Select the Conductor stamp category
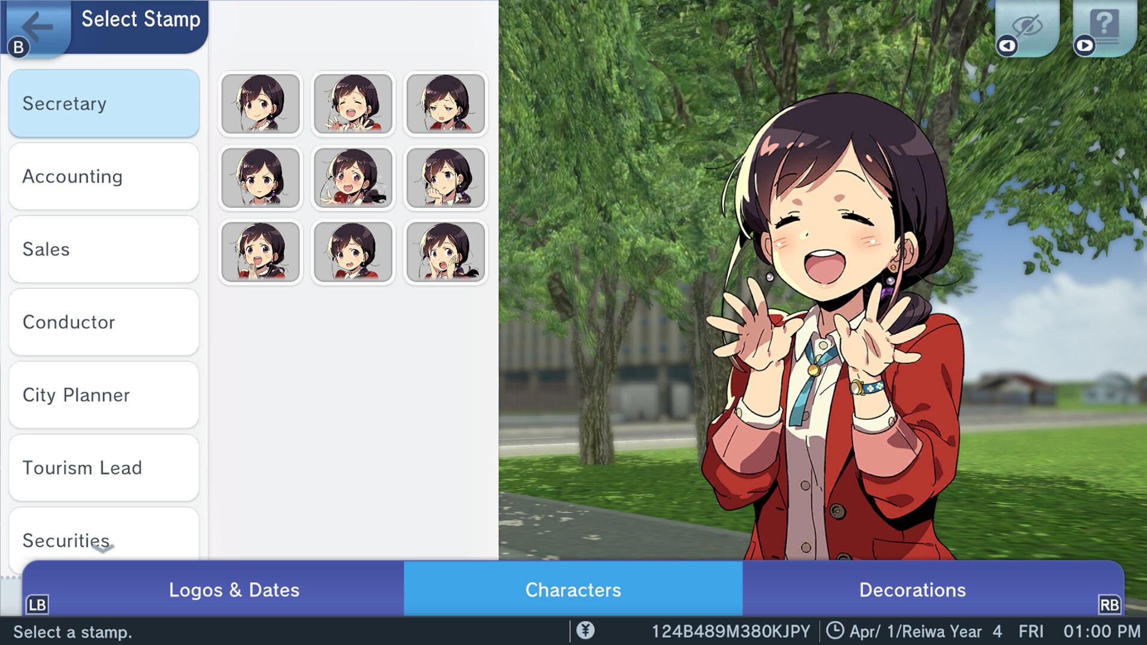 coord(103,322)
